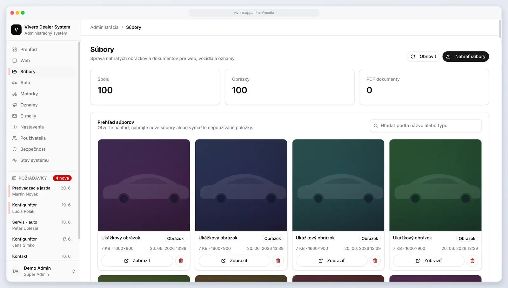Screen dimensions: 508x288
Task: Click the main page vertical scrollbar
Action: (500, 29)
